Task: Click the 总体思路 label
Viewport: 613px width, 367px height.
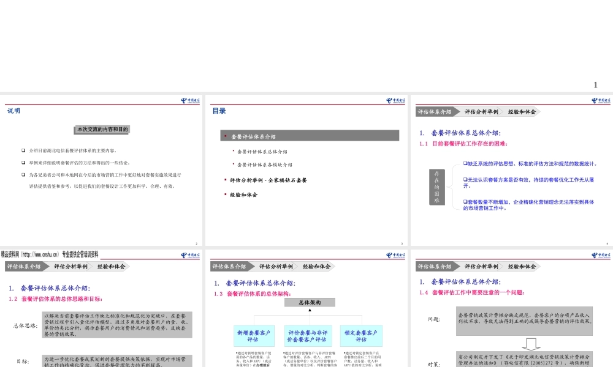Action: (25, 325)
